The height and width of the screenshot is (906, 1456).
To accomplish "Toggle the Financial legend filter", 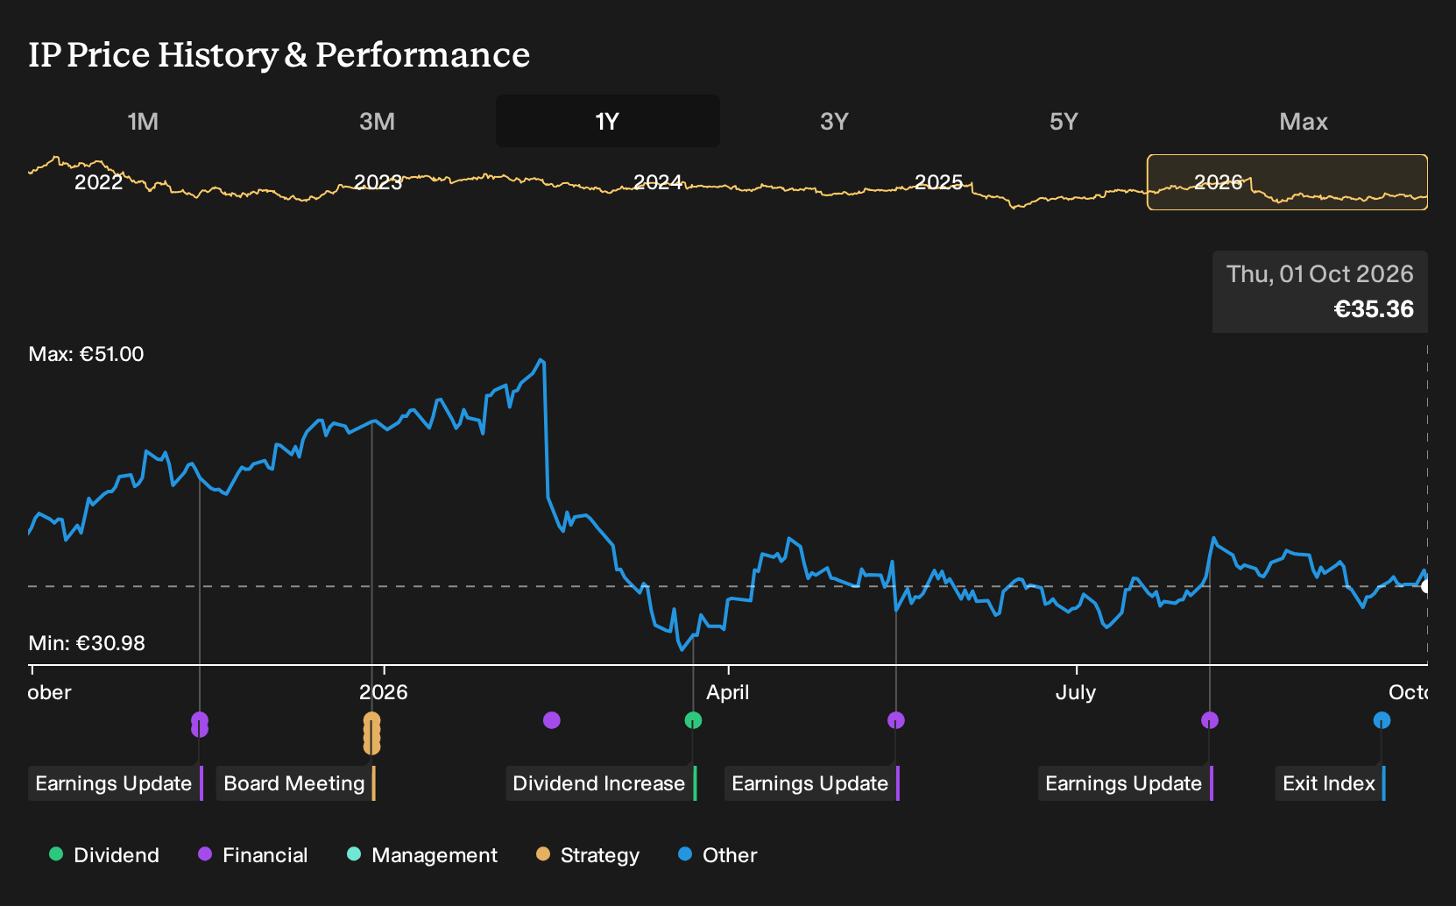I will [x=253, y=855].
